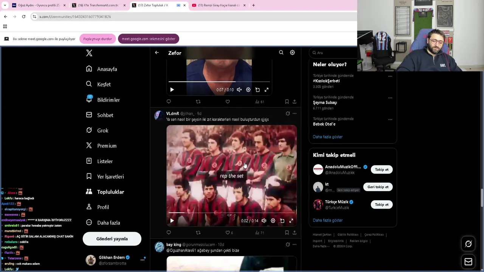This screenshot has width=484, height=272.
Task: Click meet.google.com sekmesini göster button
Action: pyautogui.click(x=149, y=39)
